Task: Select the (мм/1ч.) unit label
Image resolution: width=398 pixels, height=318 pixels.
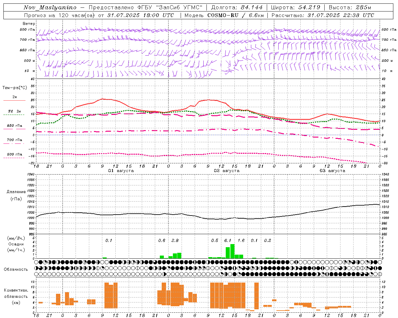Action: click(16, 250)
